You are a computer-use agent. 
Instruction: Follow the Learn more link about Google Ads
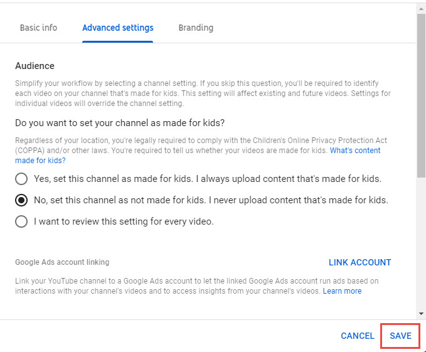(342, 291)
